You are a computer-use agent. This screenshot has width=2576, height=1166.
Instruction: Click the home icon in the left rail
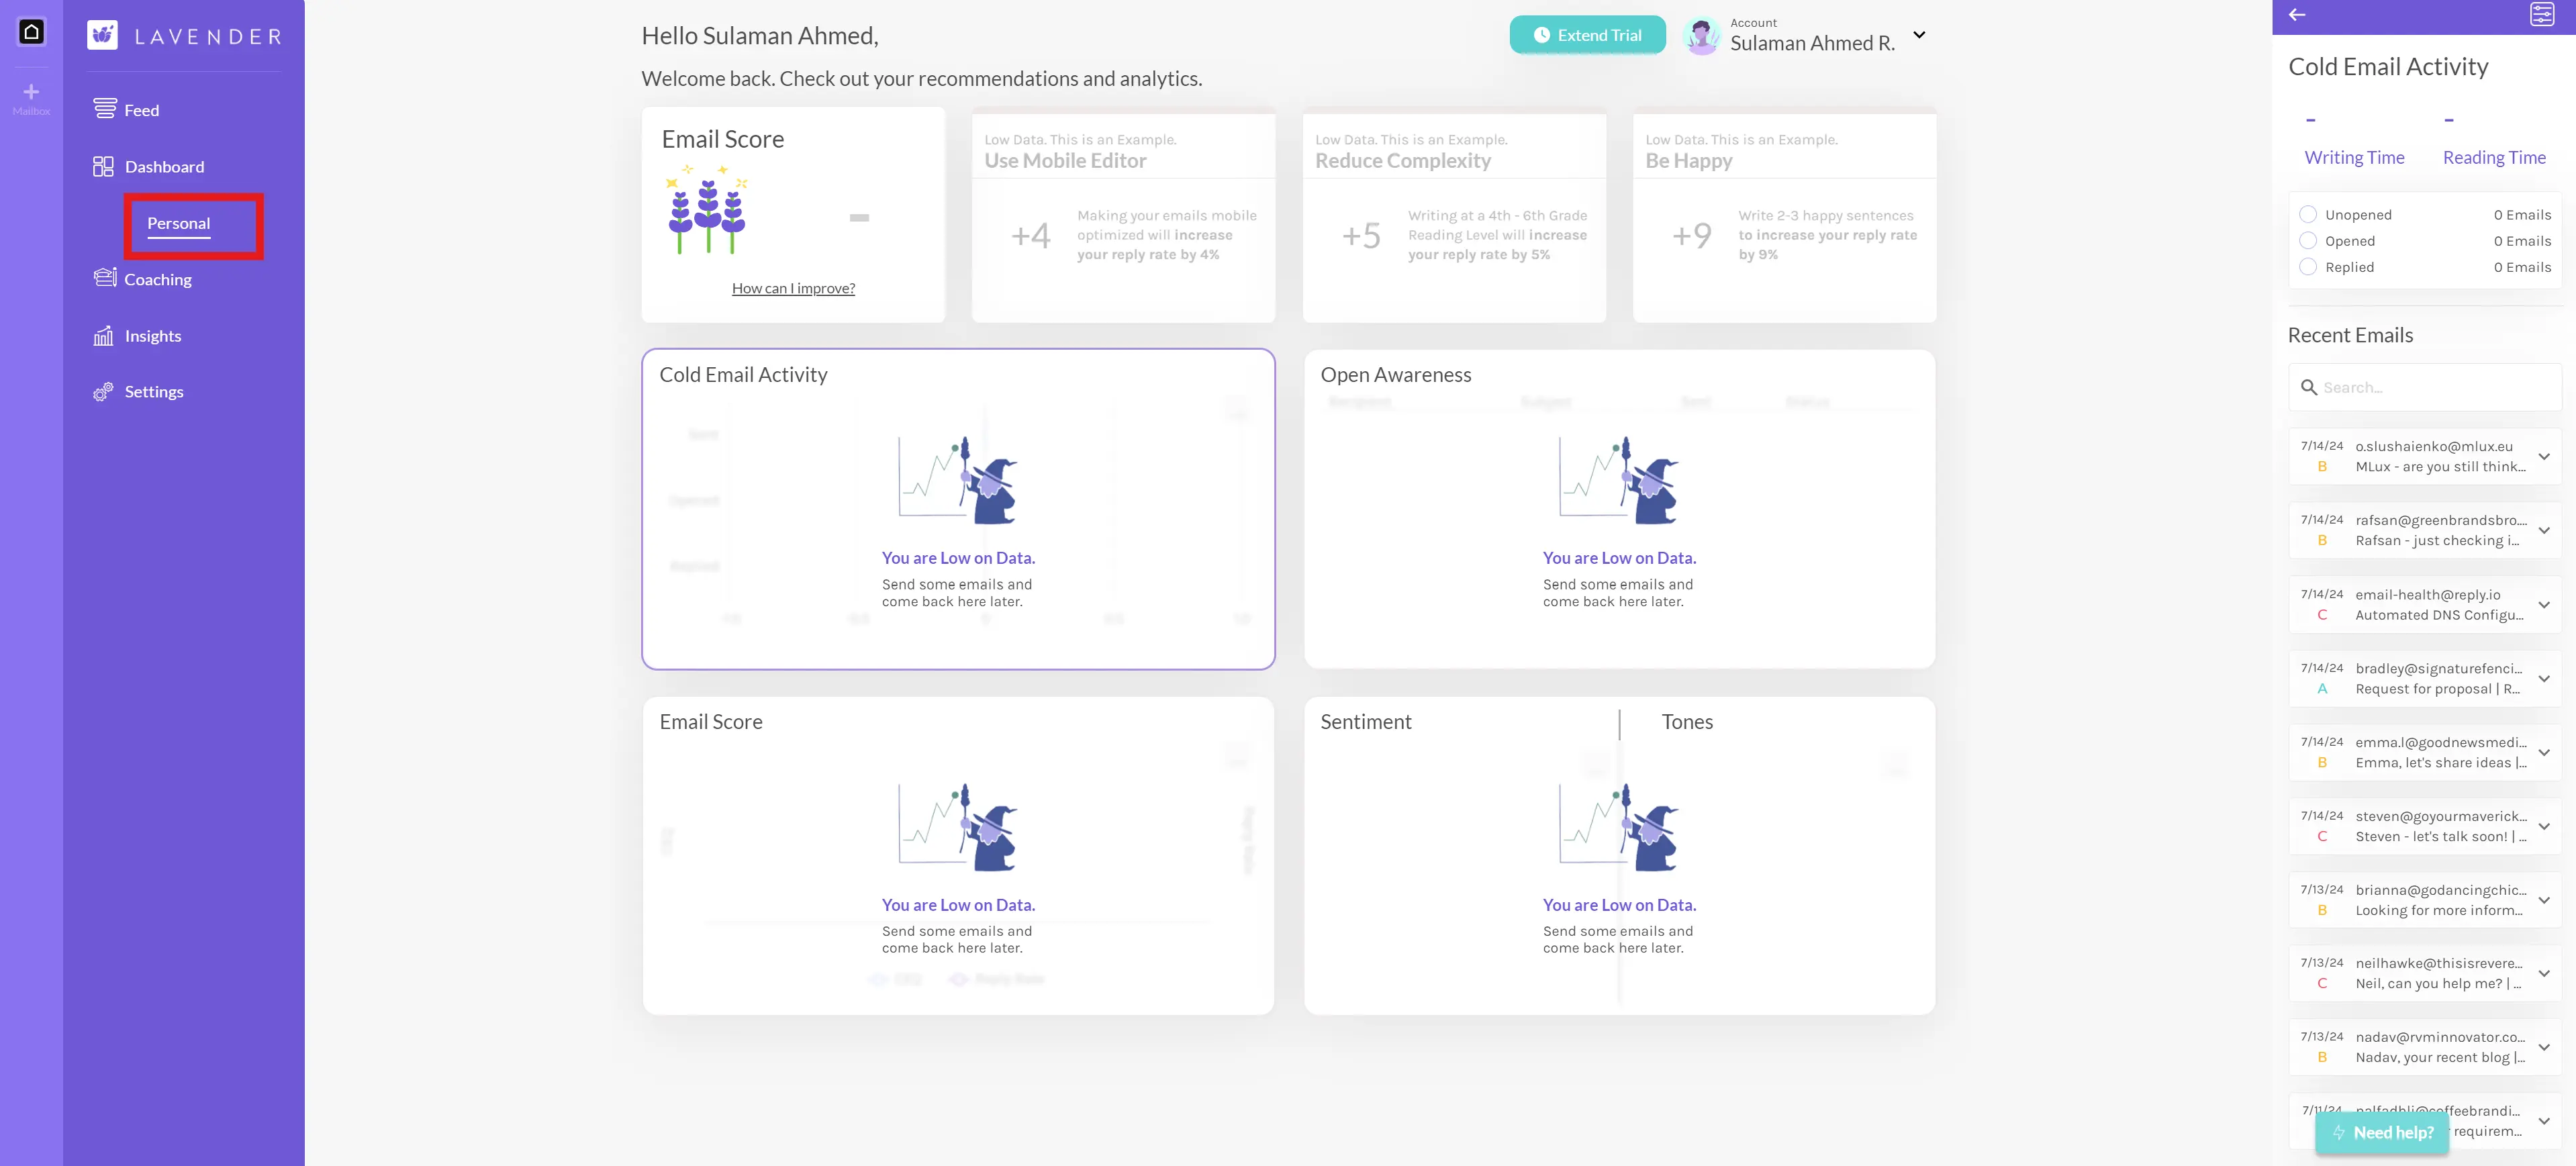pos(31,32)
